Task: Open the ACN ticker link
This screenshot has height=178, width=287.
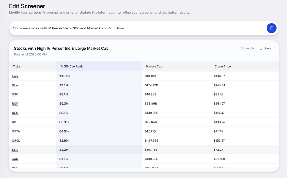Action: pyautogui.click(x=15, y=159)
